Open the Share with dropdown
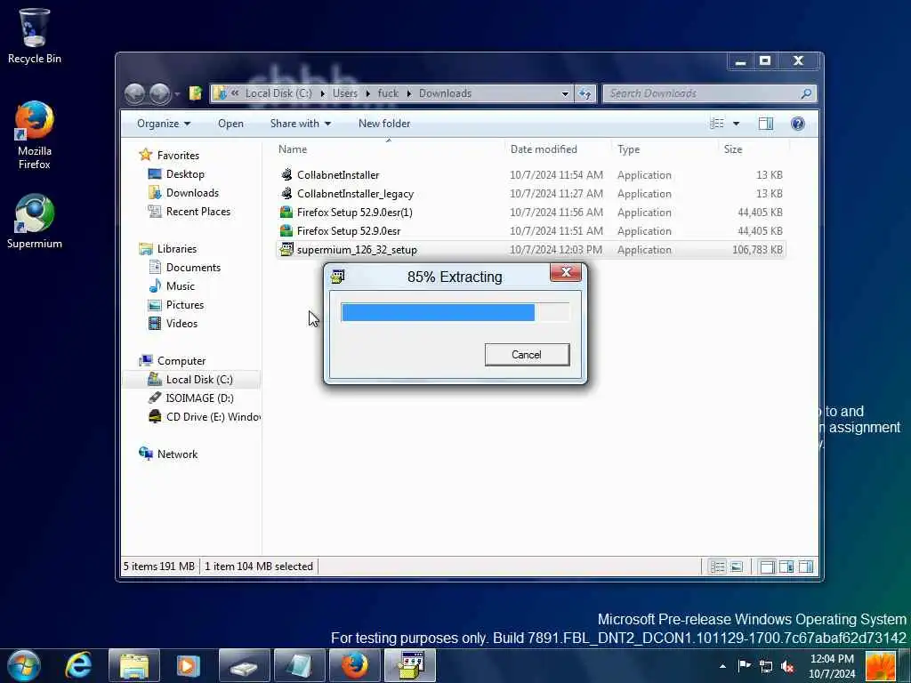Screen dimensions: 911x683 click(x=301, y=123)
